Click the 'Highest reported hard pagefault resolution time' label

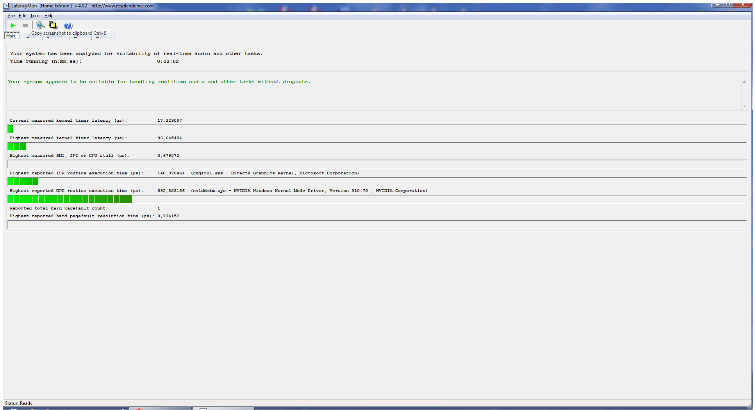(x=82, y=216)
